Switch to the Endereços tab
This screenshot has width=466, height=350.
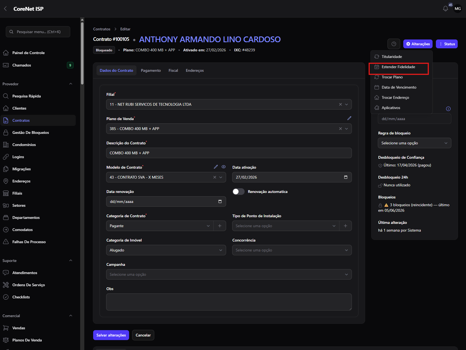[195, 70]
